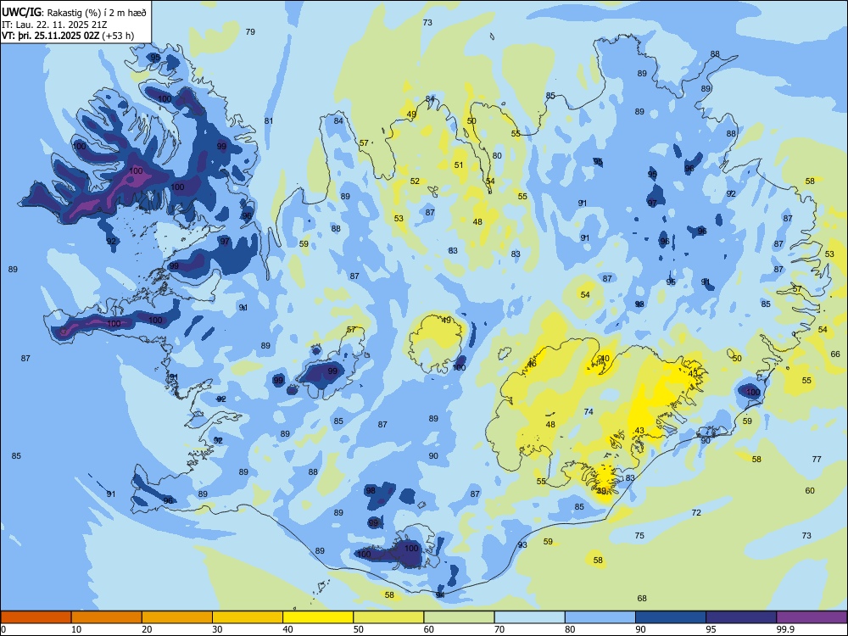Image resolution: width=848 pixels, height=636 pixels.
Task: Select the 39 value on the glacier edge
Action: click(601, 491)
